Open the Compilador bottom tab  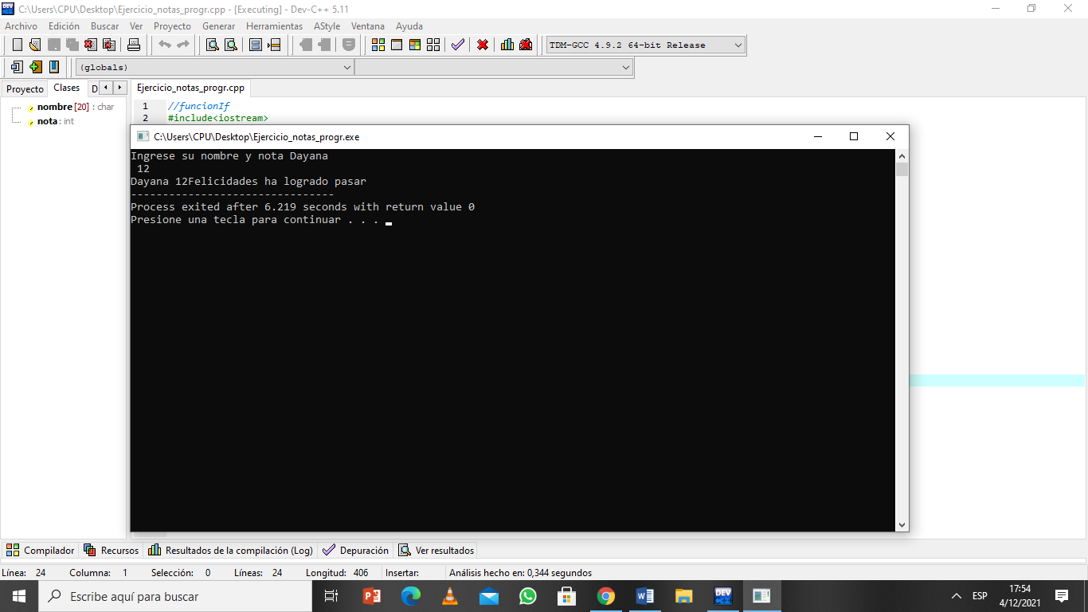click(41, 550)
